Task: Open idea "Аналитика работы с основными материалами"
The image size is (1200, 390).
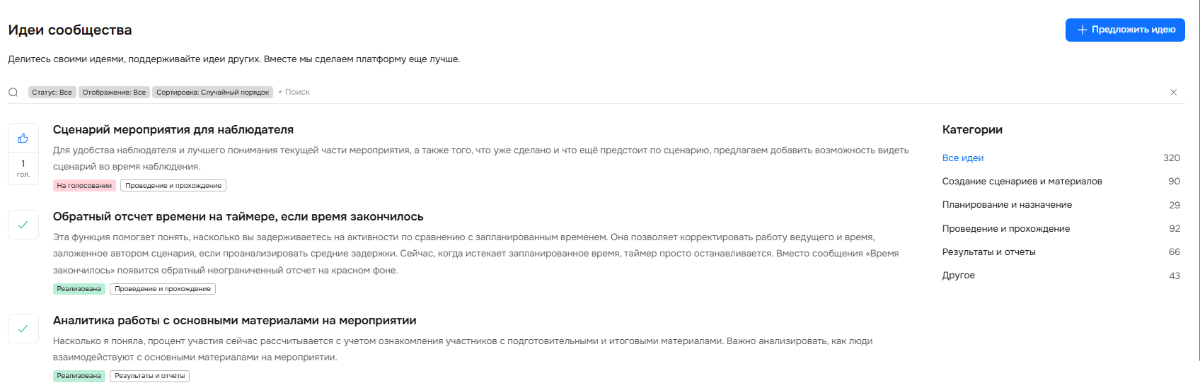Action: (234, 321)
